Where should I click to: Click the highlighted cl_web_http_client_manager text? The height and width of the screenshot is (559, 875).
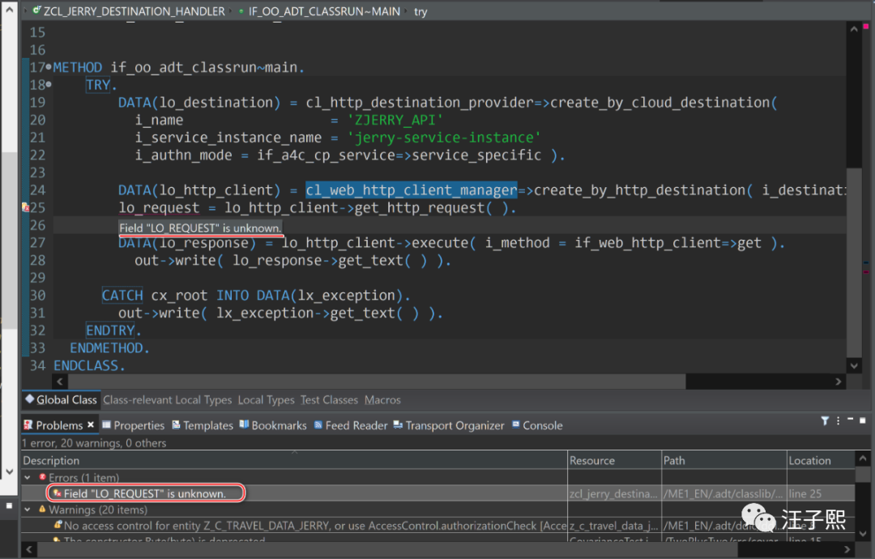tap(412, 190)
